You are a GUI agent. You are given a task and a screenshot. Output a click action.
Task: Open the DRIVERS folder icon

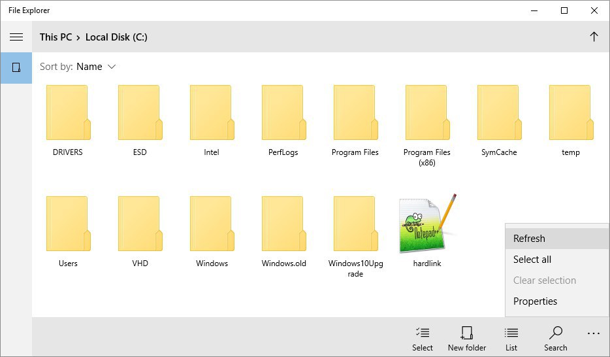[x=69, y=112]
